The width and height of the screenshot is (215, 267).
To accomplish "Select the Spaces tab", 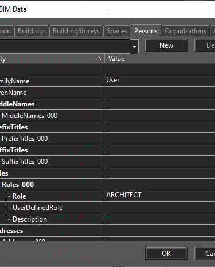I will (x=117, y=31).
